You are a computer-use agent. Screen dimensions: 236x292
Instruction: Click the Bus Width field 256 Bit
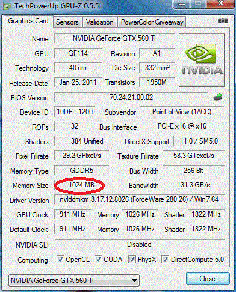[193, 171]
